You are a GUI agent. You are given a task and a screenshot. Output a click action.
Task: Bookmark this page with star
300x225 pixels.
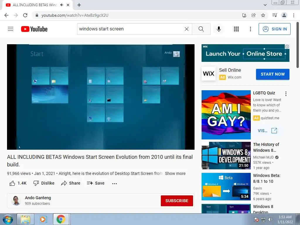[263, 15]
